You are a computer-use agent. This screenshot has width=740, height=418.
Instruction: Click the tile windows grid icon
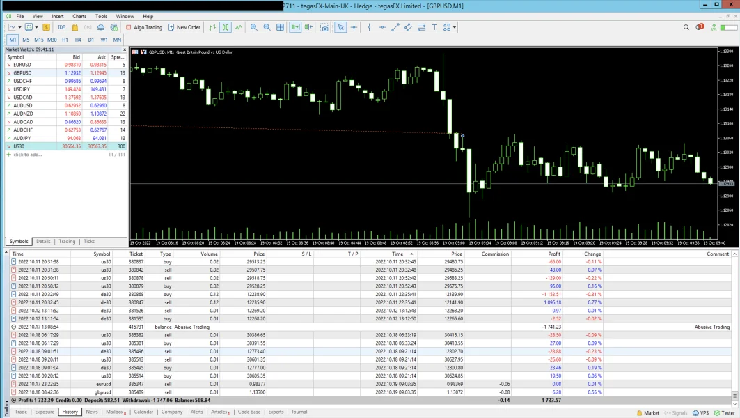281,27
